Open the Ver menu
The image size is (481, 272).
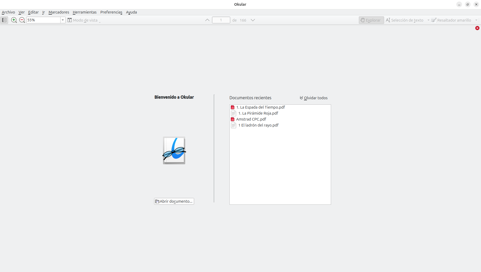pos(22,12)
